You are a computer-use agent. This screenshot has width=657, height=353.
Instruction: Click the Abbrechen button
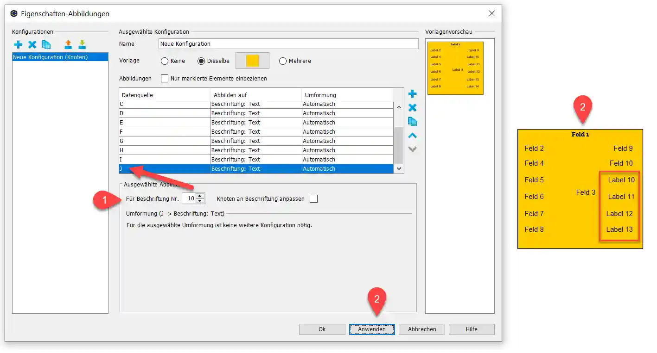pyautogui.click(x=422, y=329)
